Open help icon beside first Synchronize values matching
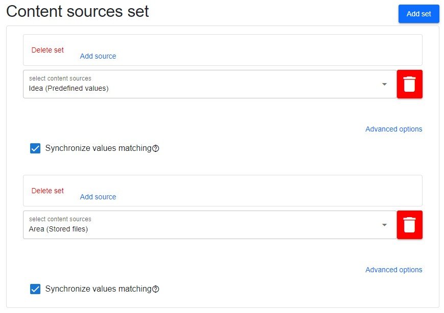Screen dimensions: 444x313 point(156,148)
